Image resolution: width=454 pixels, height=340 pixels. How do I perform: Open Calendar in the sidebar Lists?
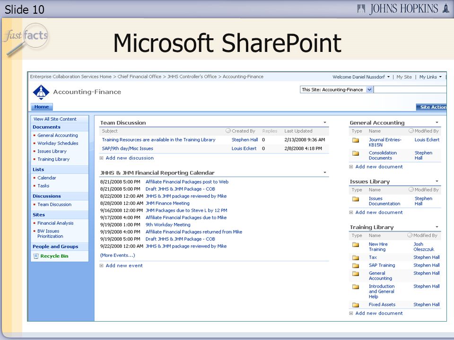coord(47,178)
